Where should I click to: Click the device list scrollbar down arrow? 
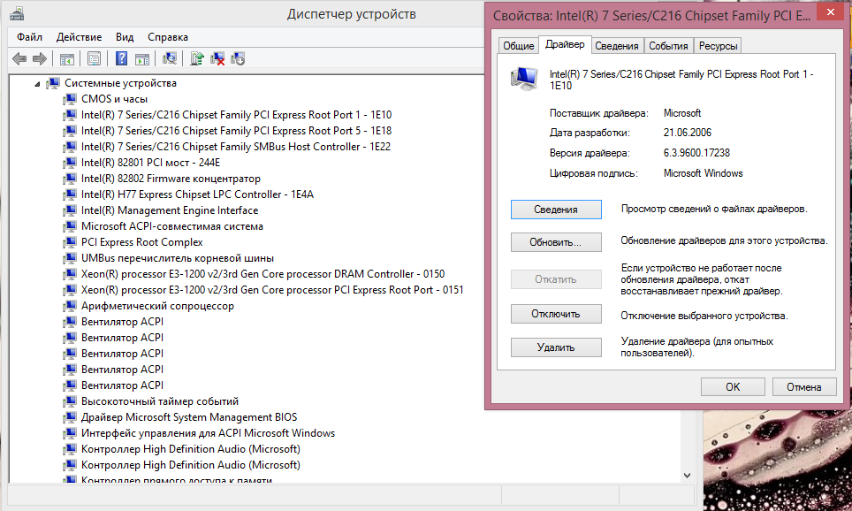pos(688,475)
